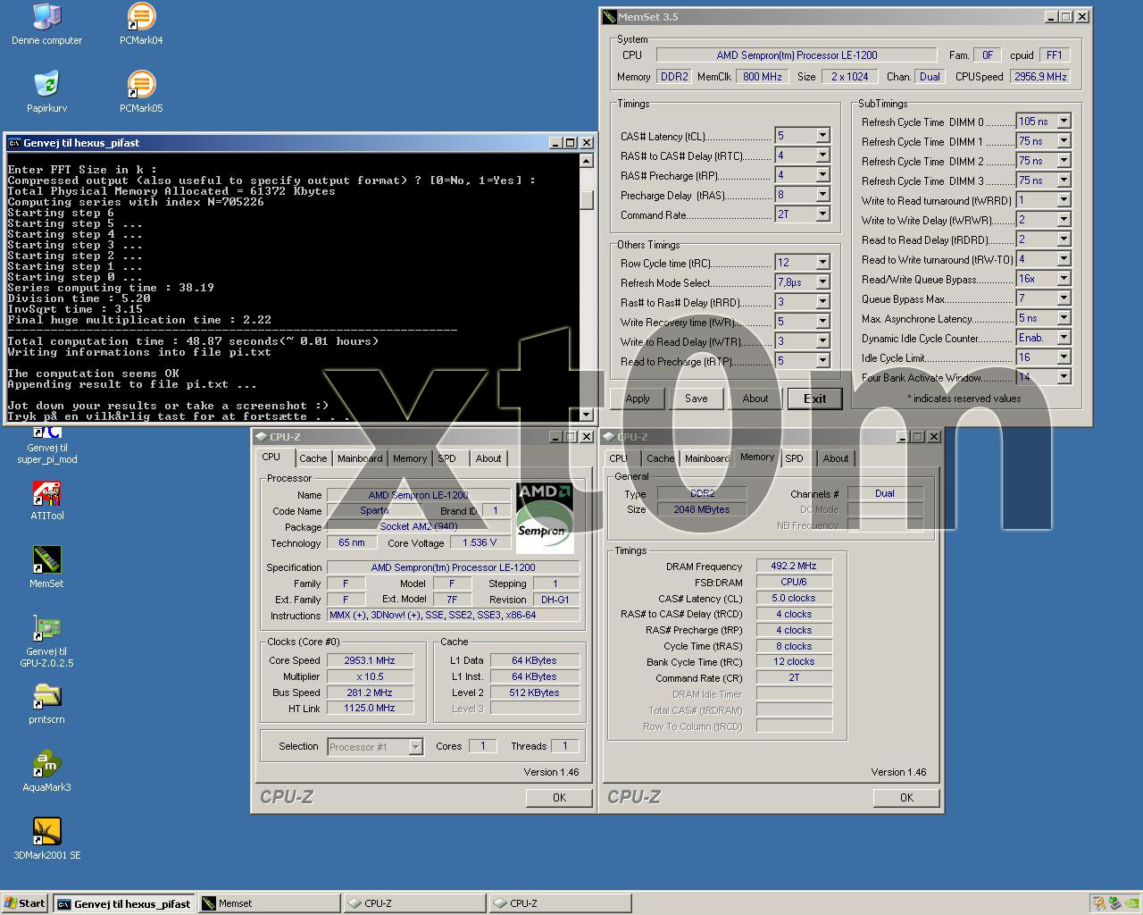The width and height of the screenshot is (1143, 915).
Task: Switch to Genvej til hexus_pifast taskbar item
Action: (124, 903)
